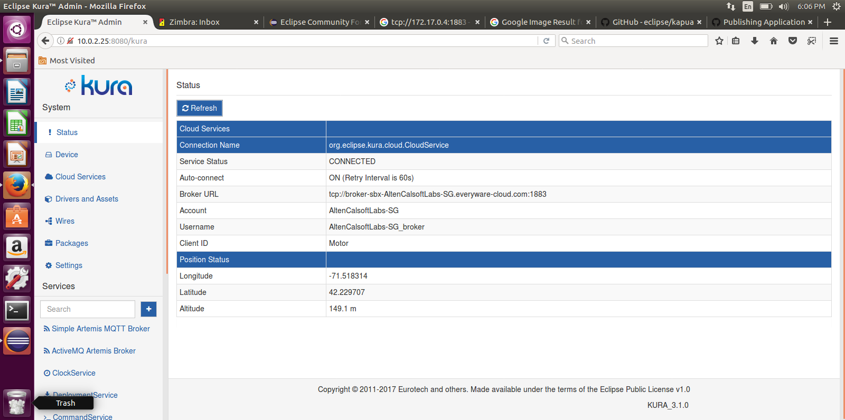
Task: Select ActiveMQ Artemis Broker service
Action: 90,351
